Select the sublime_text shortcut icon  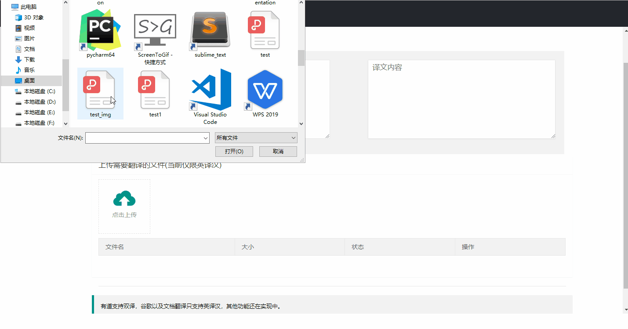coord(210,31)
